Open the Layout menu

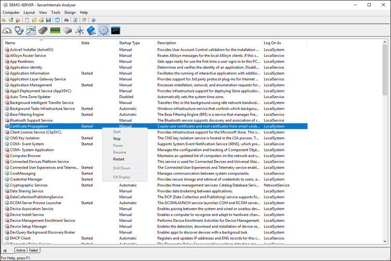[x=29, y=13]
